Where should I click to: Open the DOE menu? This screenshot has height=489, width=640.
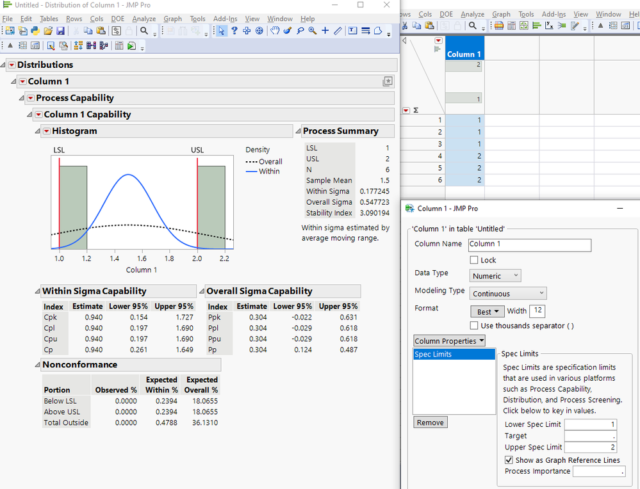[118, 19]
